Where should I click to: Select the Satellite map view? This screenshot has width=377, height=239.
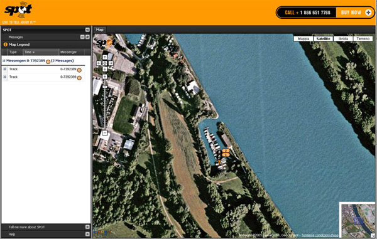click(323, 39)
